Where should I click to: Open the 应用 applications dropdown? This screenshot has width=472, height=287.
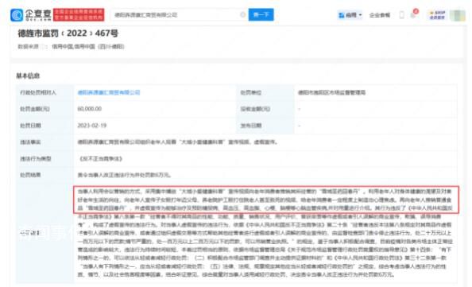350,15
